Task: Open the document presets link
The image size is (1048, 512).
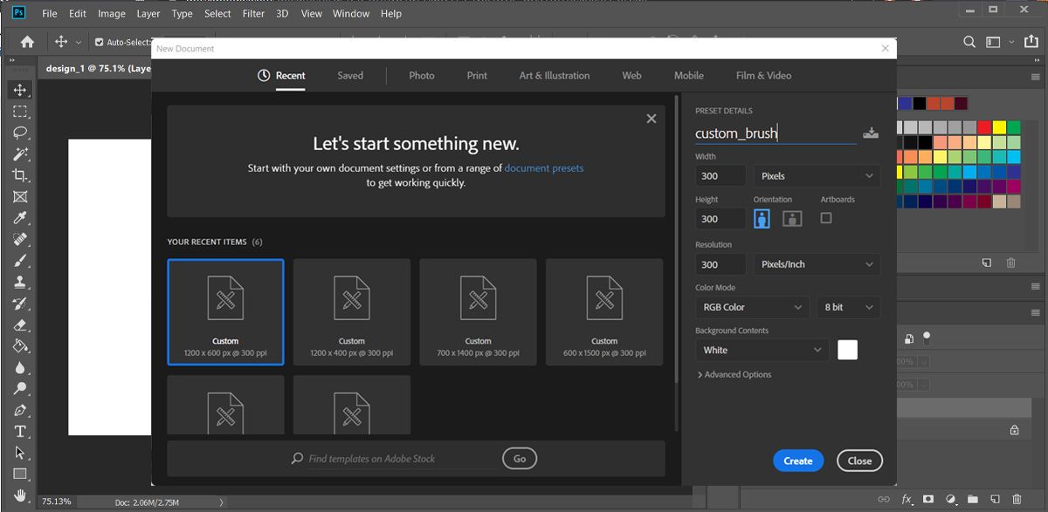Action: pos(544,168)
